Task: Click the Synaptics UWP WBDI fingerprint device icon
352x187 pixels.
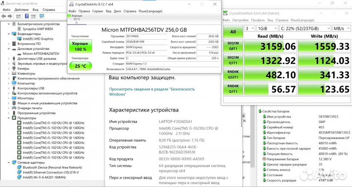Action: [x=20, y=29]
